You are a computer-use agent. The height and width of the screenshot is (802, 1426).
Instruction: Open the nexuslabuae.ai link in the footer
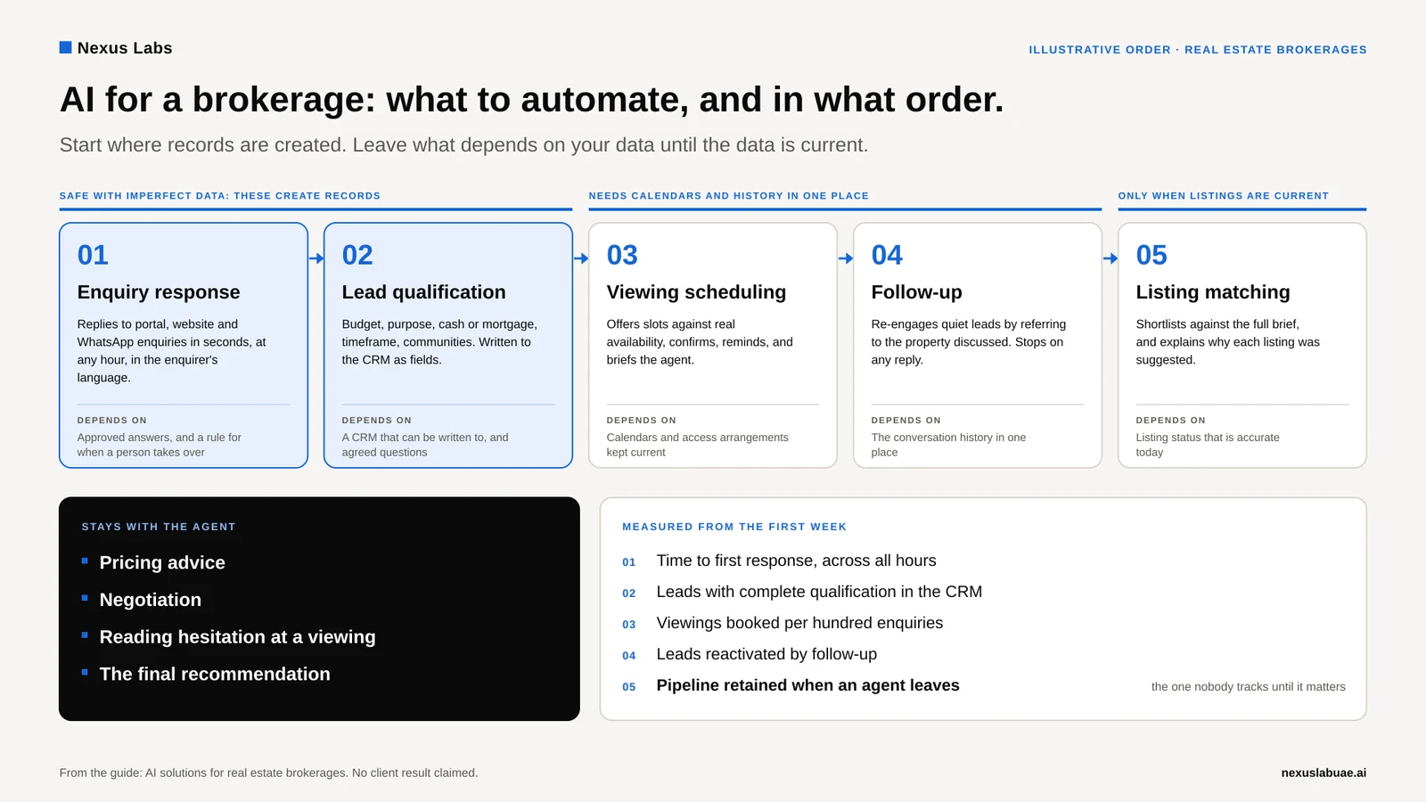tap(1324, 773)
